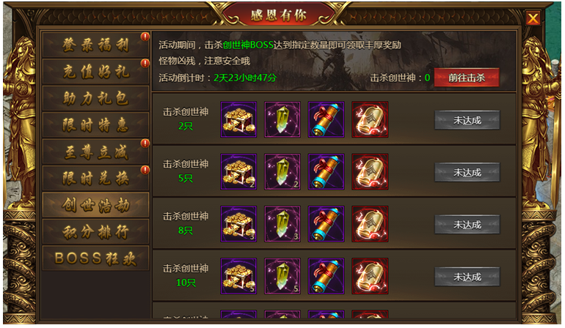Select the yellow crystal in the 2只 row
The width and height of the screenshot is (565, 328).
coord(282,119)
